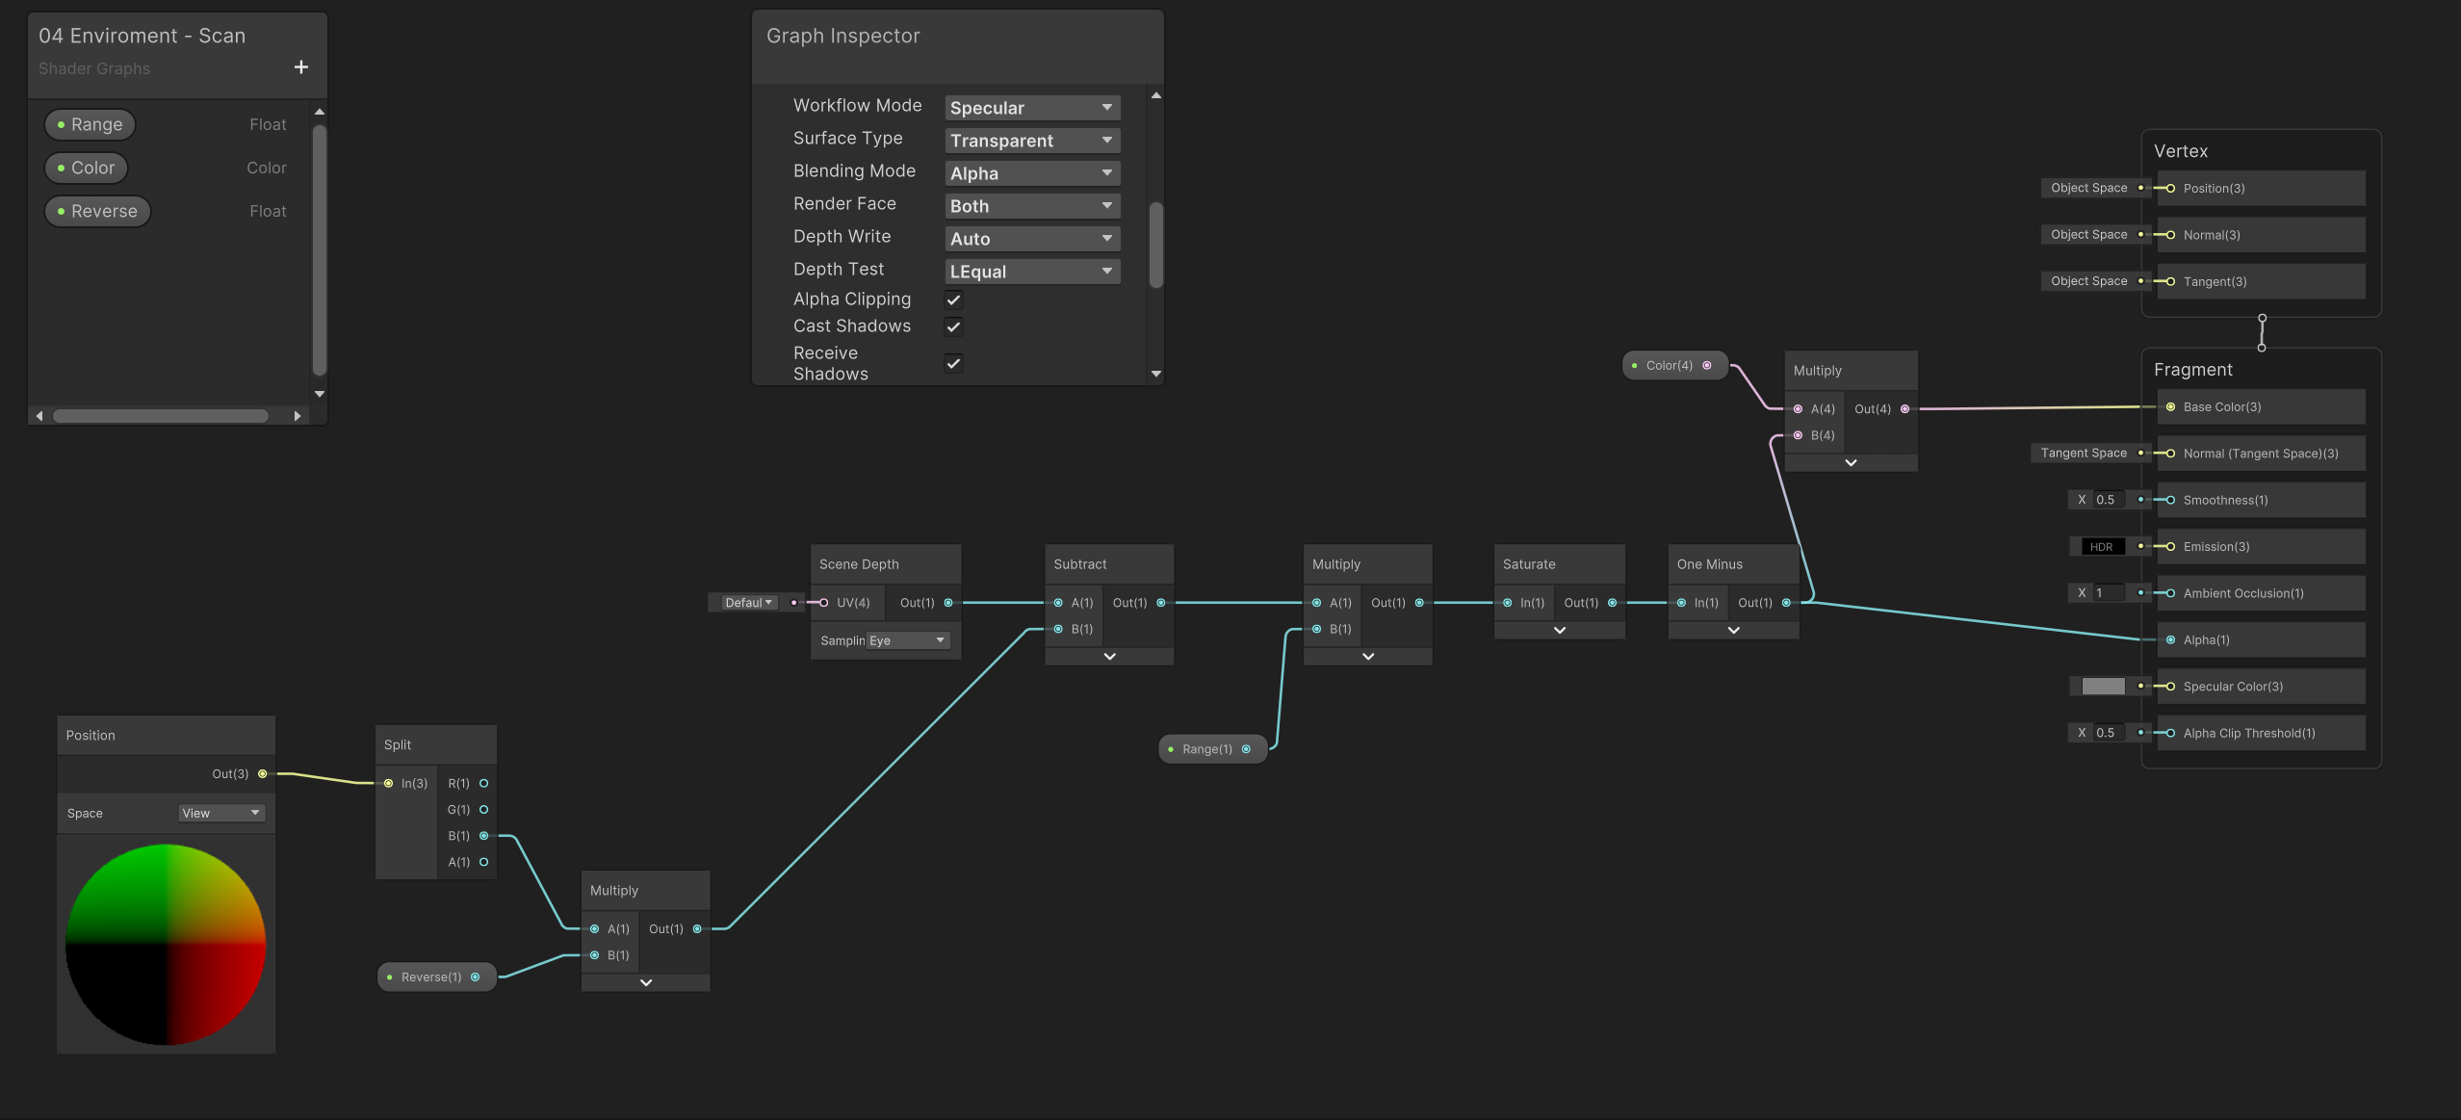The height and width of the screenshot is (1120, 2461).
Task: Uncheck the Receive Shadows option
Action: pyautogui.click(x=953, y=363)
